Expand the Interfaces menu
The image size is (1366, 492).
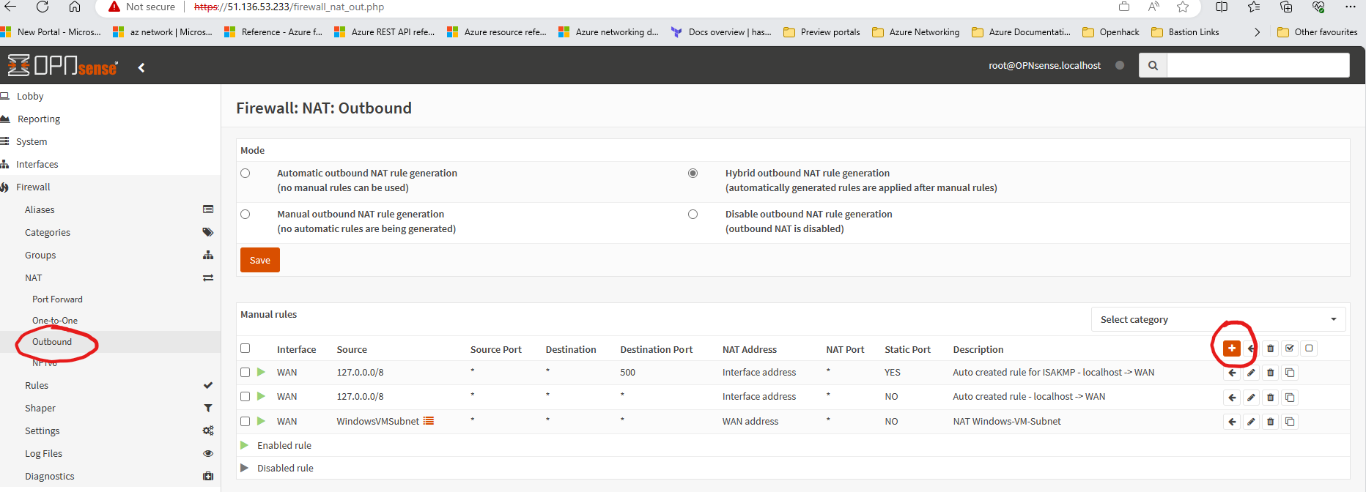pos(110,164)
